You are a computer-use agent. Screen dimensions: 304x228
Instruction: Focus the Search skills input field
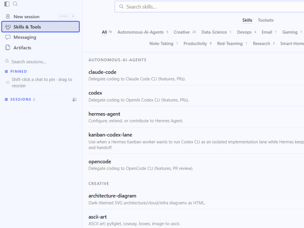209,7
